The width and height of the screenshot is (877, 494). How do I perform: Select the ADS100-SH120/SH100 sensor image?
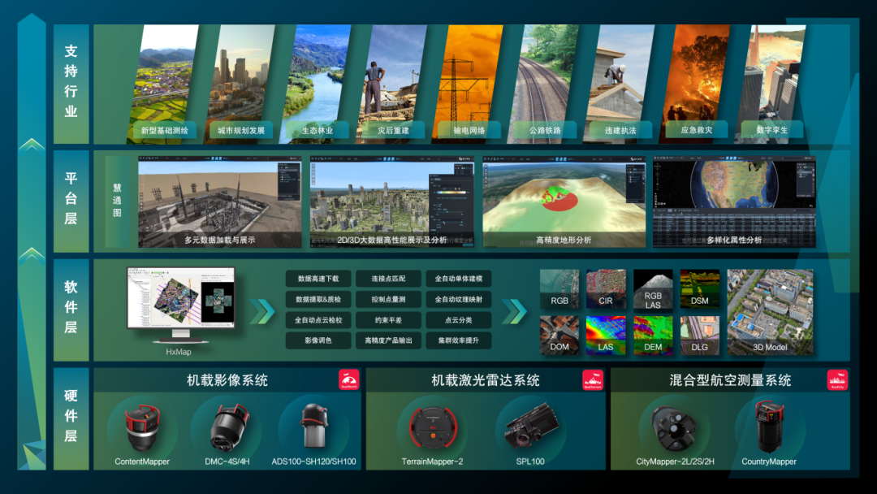tap(313, 427)
